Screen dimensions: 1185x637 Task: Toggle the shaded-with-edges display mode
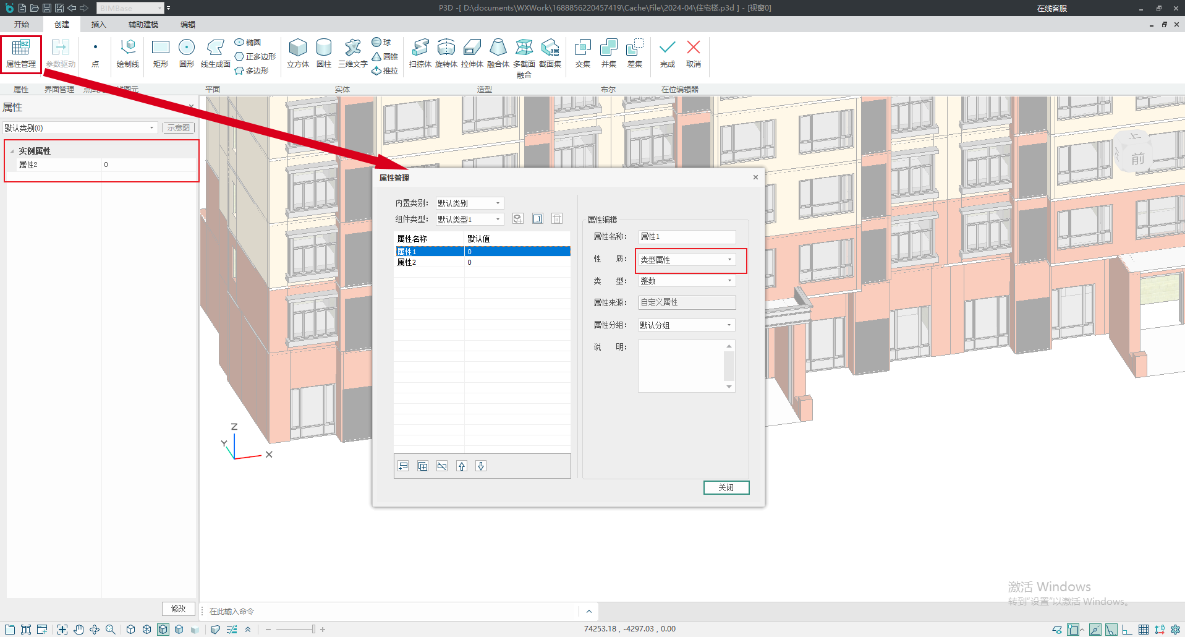[x=163, y=630]
